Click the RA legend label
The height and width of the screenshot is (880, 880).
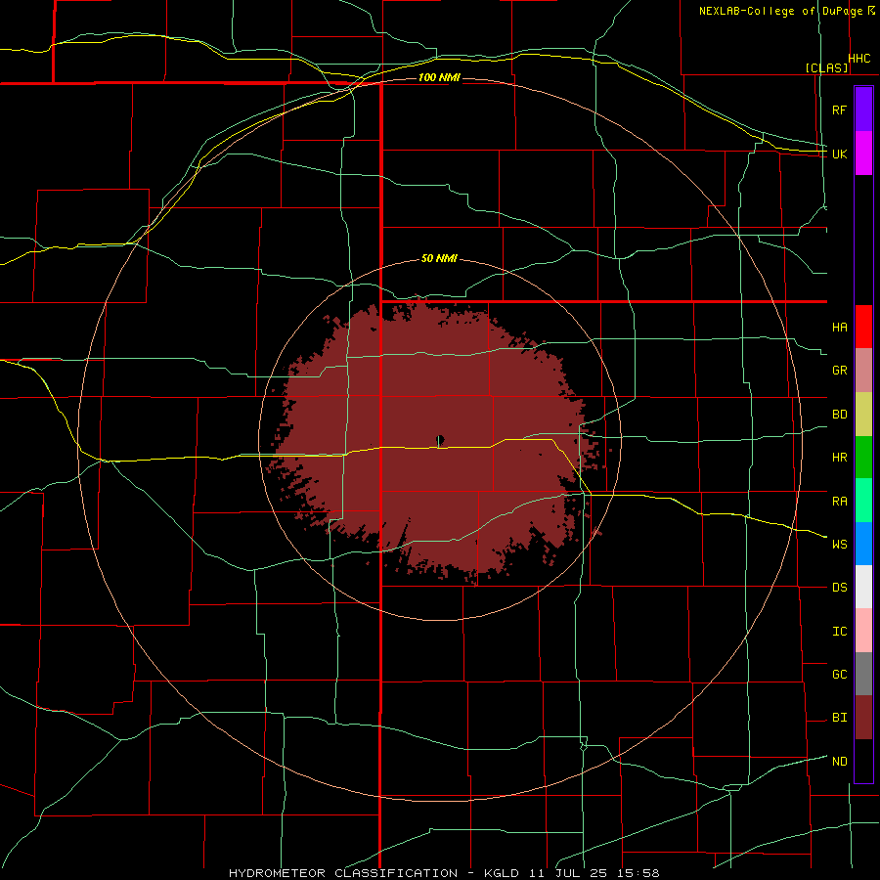(839, 501)
